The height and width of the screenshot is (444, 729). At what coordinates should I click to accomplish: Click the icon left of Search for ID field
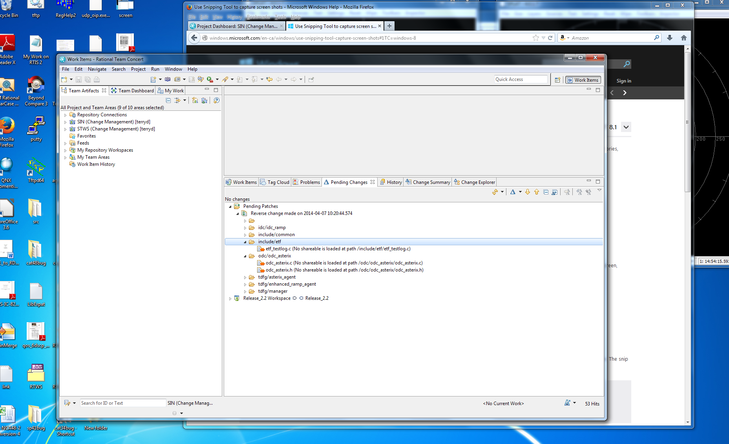[x=67, y=403]
